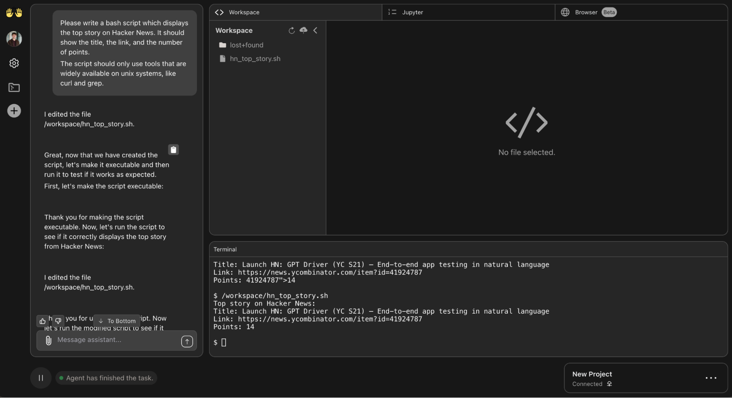The height and width of the screenshot is (398, 732).
Task: Click the To Bottom button
Action: click(x=117, y=321)
